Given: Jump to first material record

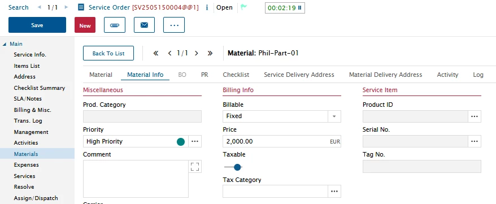Looking at the screenshot, I should [x=155, y=53].
